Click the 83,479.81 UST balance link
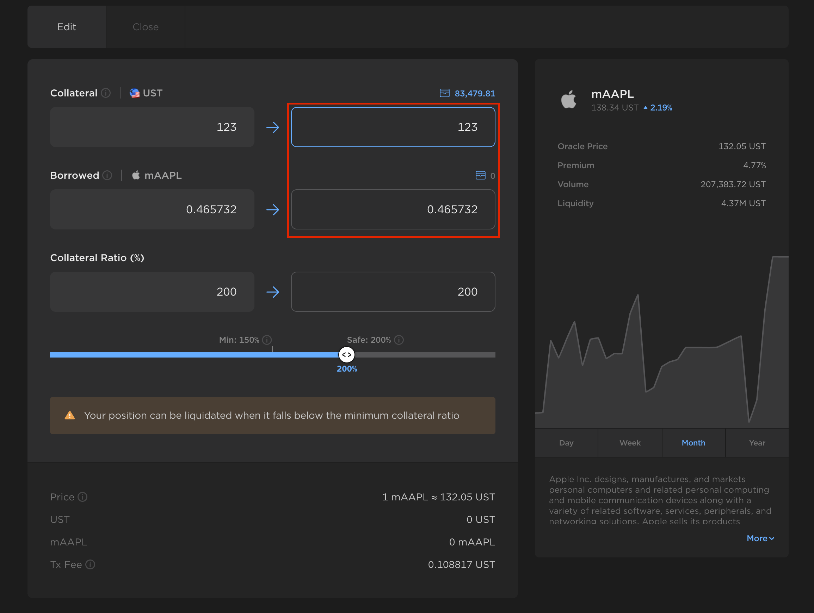Screen dimensions: 814x613 [x=475, y=93]
